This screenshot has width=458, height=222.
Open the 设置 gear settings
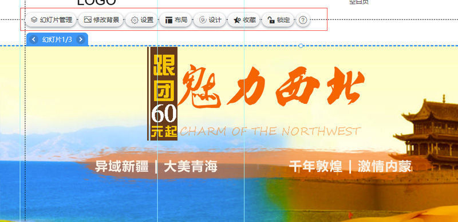click(142, 20)
